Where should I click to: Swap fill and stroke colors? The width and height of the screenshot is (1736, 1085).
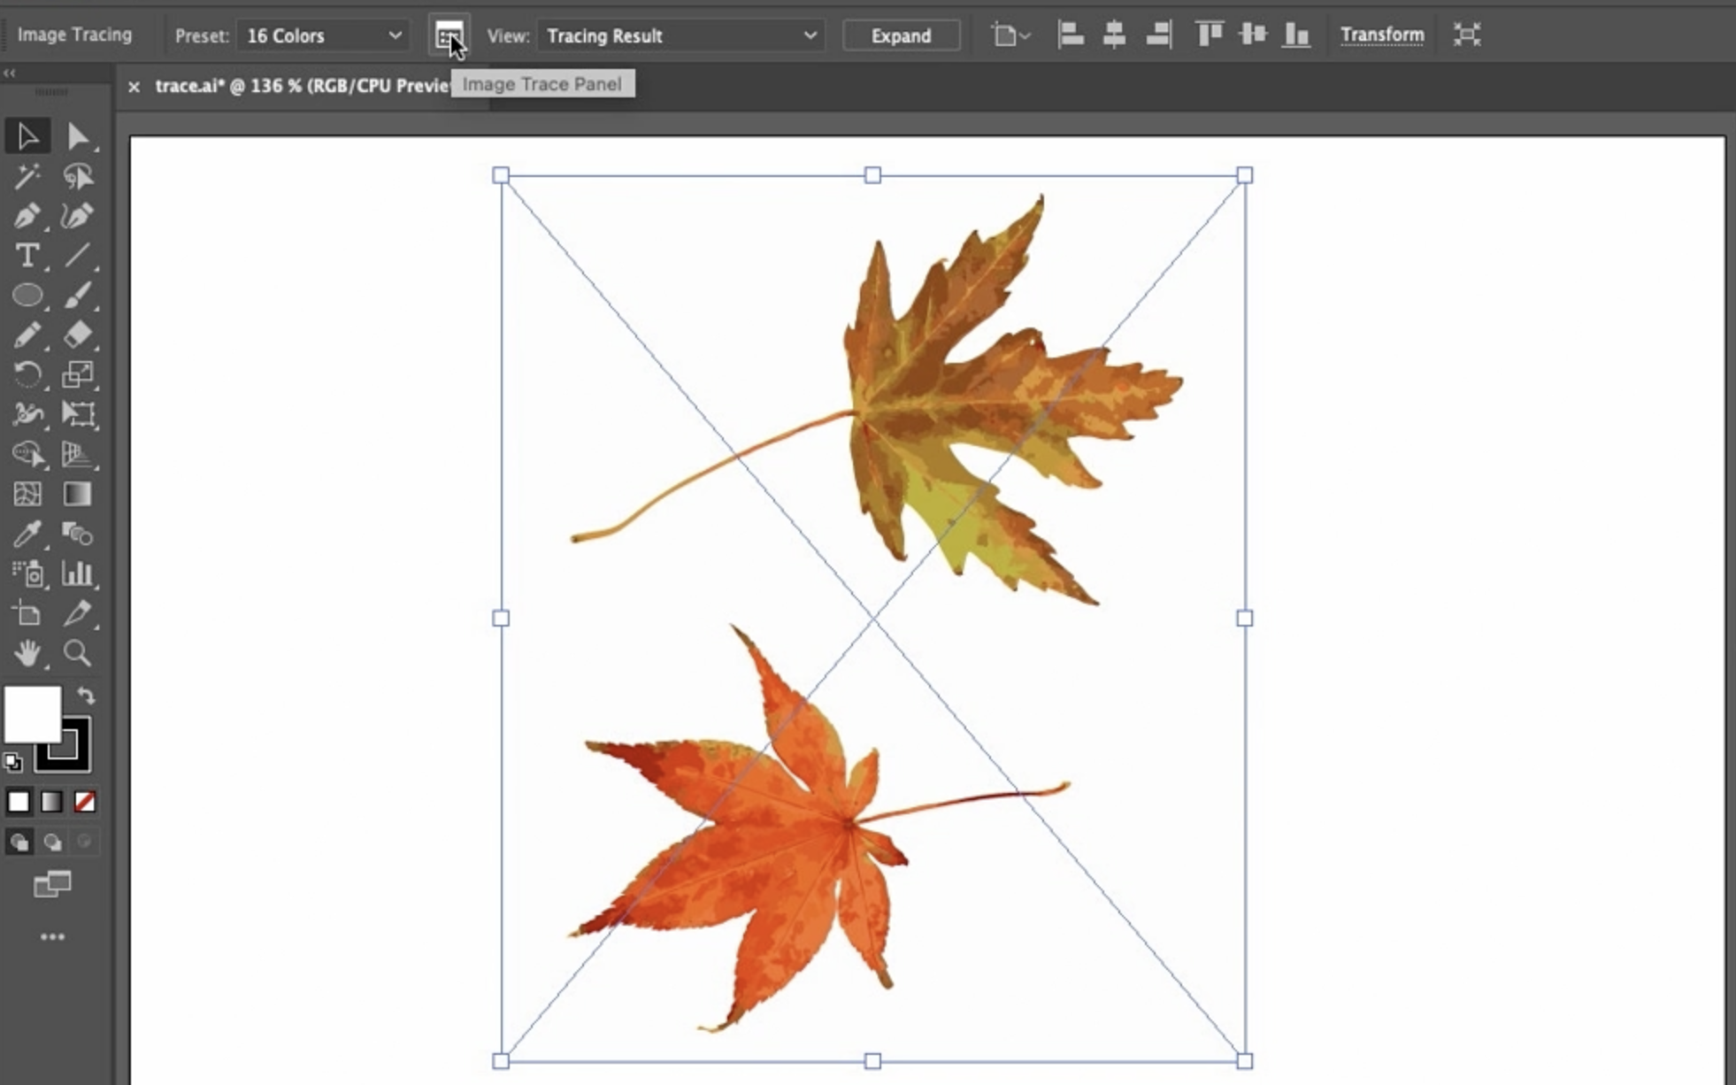[86, 695]
